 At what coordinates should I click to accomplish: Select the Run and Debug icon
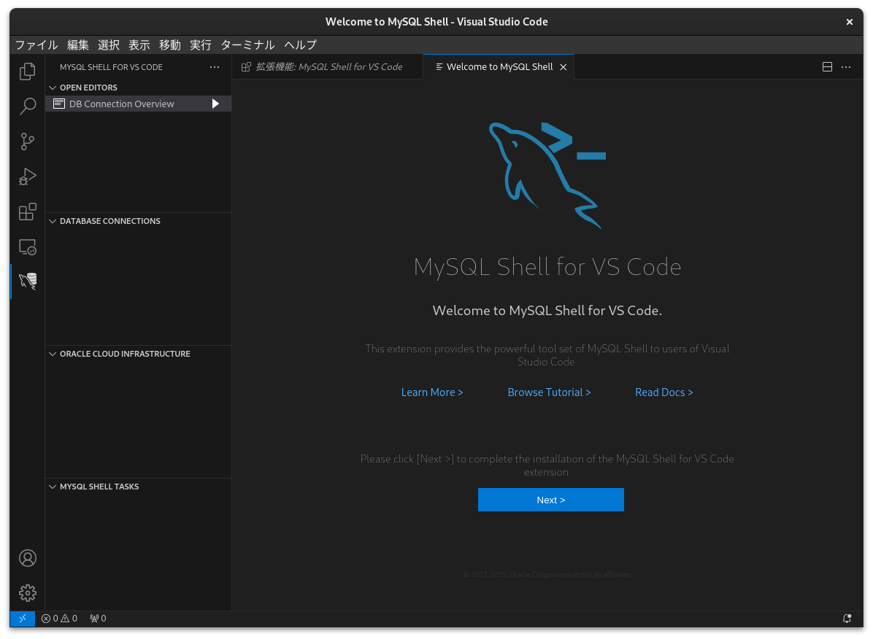pyautogui.click(x=27, y=177)
